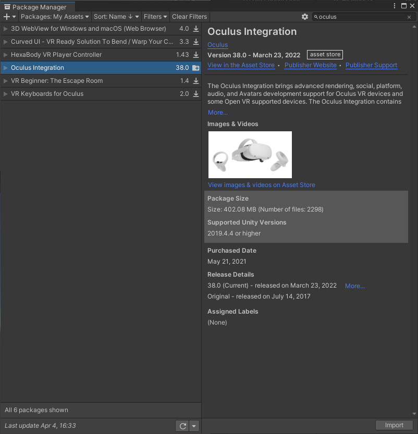Image resolution: width=418 pixels, height=434 pixels.
Task: Click Oculus Integration import folder icon
Action: 196,68
